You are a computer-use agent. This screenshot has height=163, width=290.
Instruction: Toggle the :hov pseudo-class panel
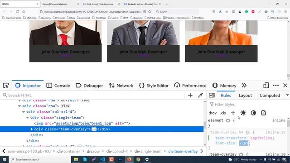point(213,113)
